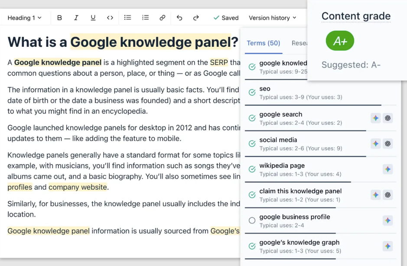The height and width of the screenshot is (266, 407).
Task: Create a bulleted list
Action: point(127,18)
